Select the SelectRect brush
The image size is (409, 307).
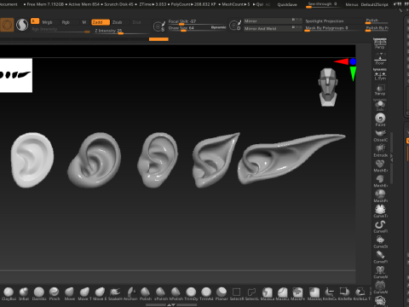[237, 293]
